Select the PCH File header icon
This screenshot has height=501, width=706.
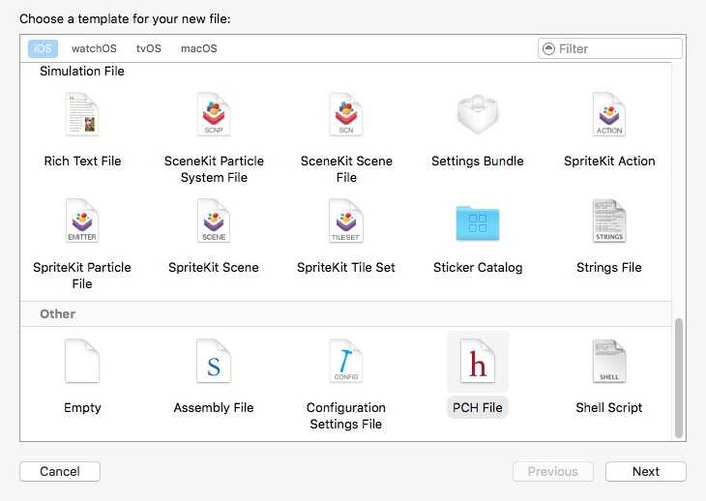(x=477, y=361)
